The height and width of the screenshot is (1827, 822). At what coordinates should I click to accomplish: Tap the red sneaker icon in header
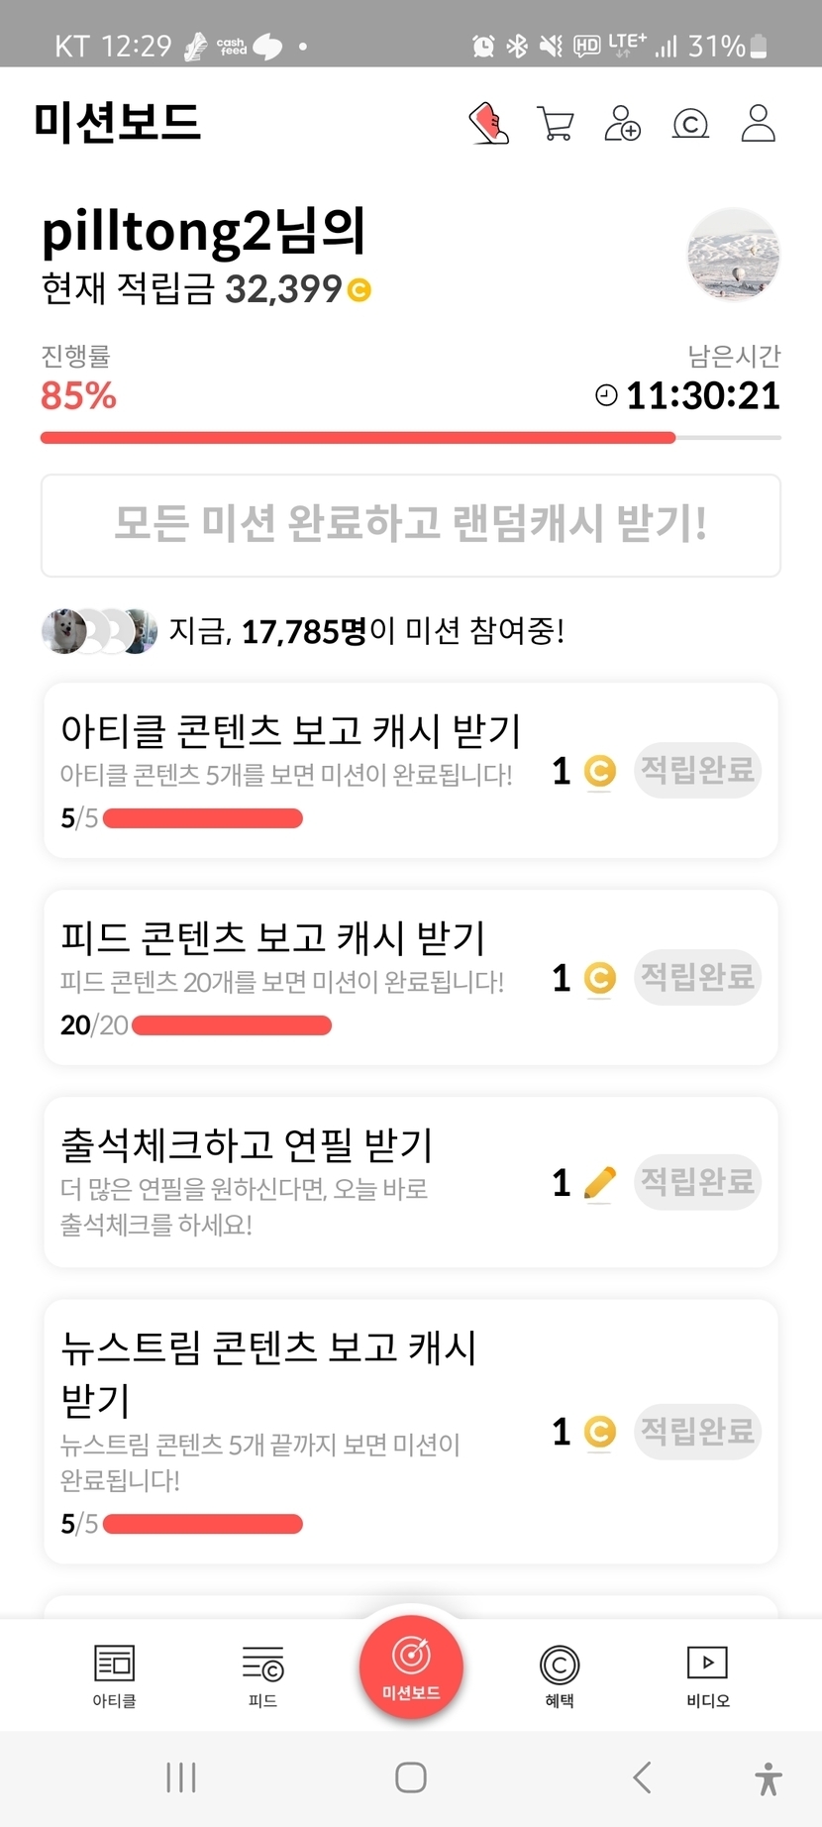(488, 124)
